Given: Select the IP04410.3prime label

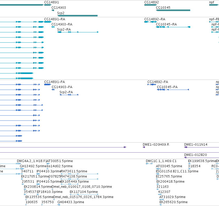Looking at the screenshot, I should 49,171.
